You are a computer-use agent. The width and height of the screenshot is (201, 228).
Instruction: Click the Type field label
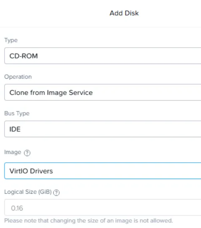[x=11, y=40]
